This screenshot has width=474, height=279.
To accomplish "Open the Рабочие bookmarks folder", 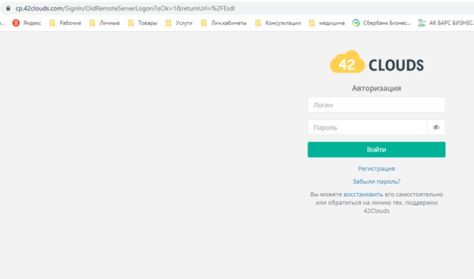I will (x=65, y=23).
